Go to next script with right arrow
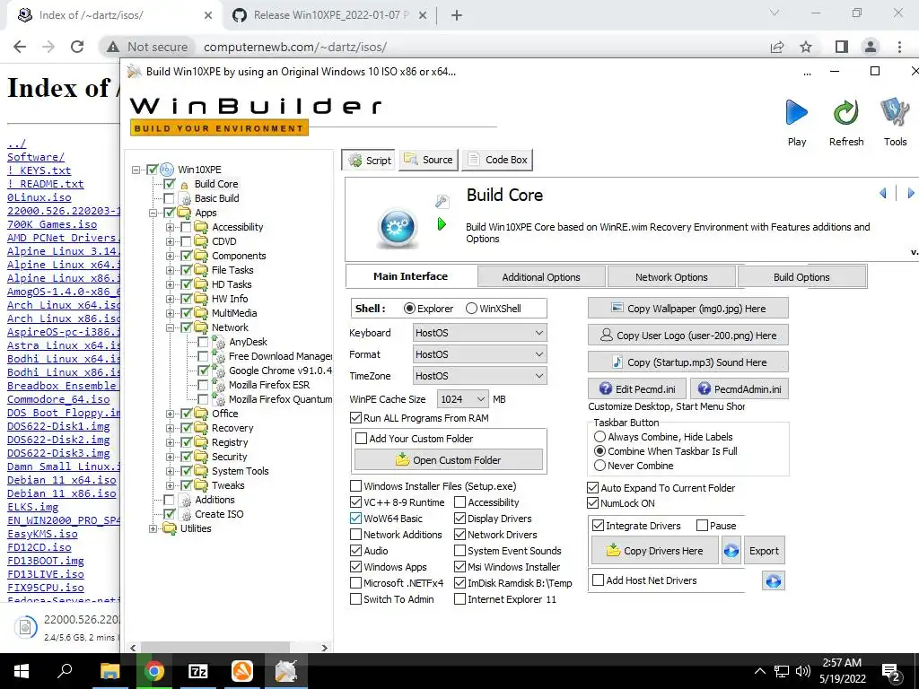This screenshot has width=919, height=689. point(910,193)
